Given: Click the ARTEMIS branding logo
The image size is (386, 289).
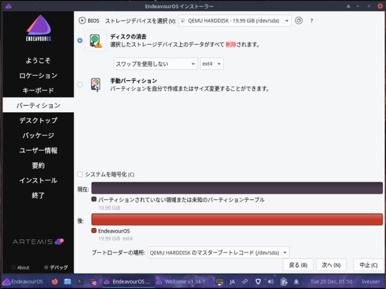Looking at the screenshot, I should (x=38, y=242).
